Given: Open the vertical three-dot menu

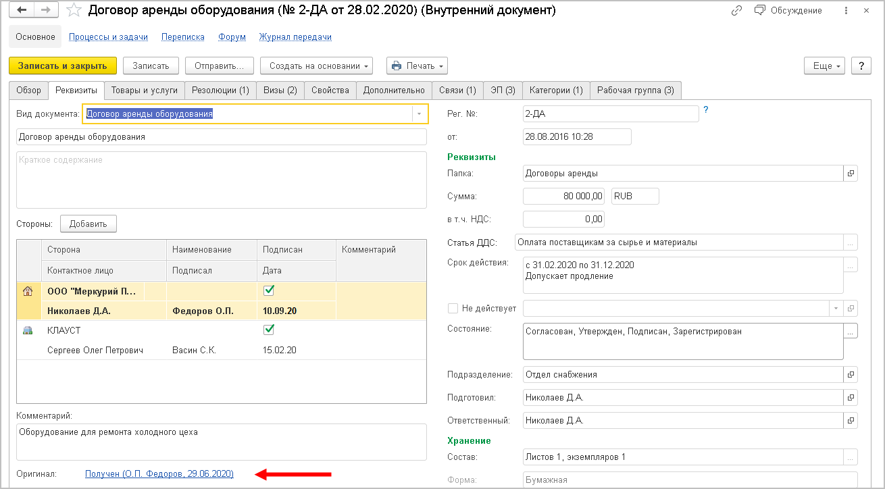Looking at the screenshot, I should (845, 11).
